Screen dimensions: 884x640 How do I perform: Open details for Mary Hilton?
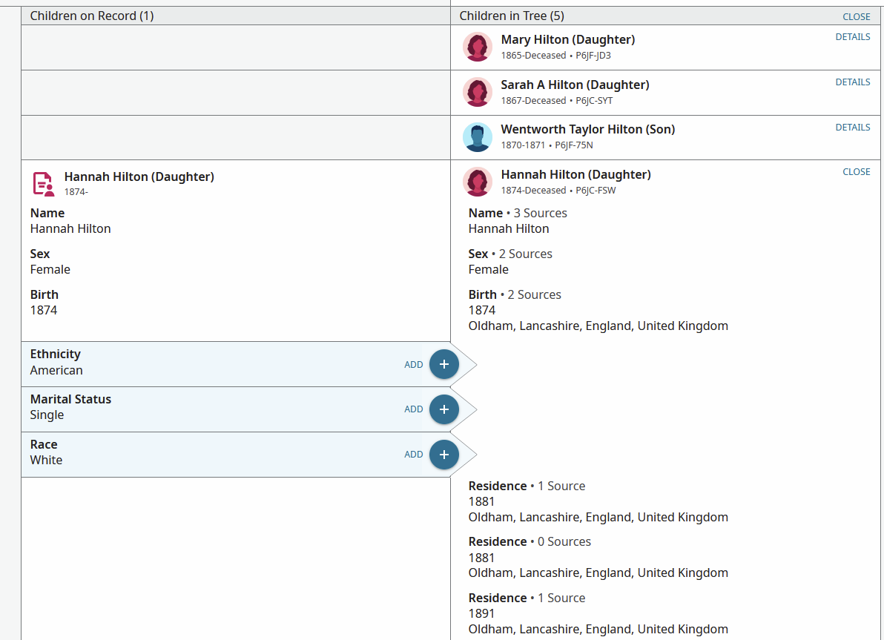pyautogui.click(x=852, y=37)
